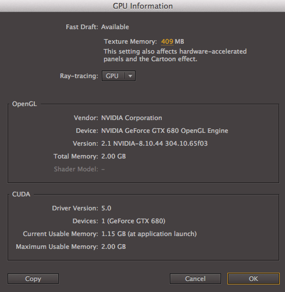The image size is (285, 292).
Task: Click the OpenGL Total Memory 2.00 GB value
Action: tap(113, 156)
